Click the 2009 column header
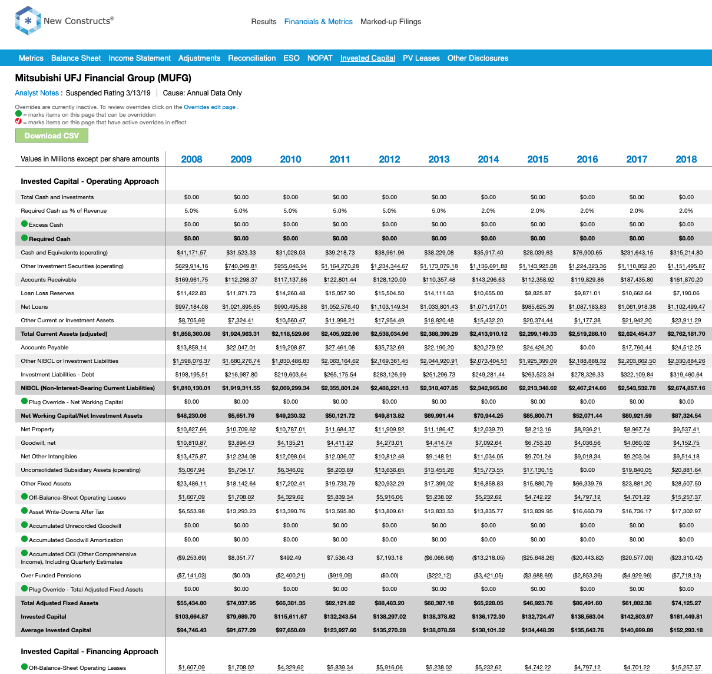This screenshot has width=712, height=674. pyautogui.click(x=241, y=159)
